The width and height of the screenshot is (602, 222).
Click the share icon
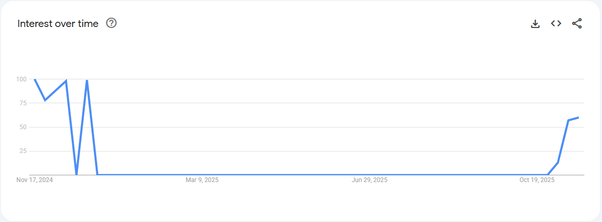pos(577,23)
